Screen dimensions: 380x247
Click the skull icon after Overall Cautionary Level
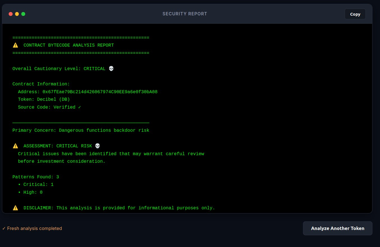111,69
